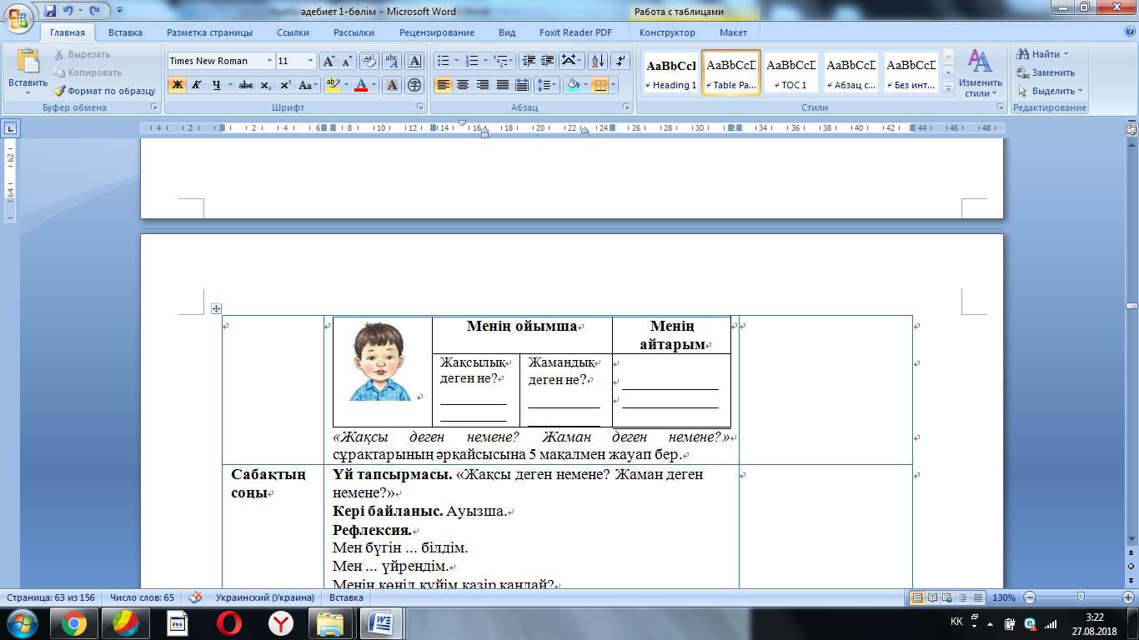Show paragraph marks with the pilcrow icon
Screen dimensions: 1139x640
pyautogui.click(x=620, y=61)
